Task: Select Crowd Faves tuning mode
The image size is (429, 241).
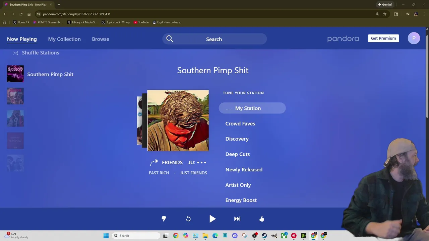Action: 240,124
